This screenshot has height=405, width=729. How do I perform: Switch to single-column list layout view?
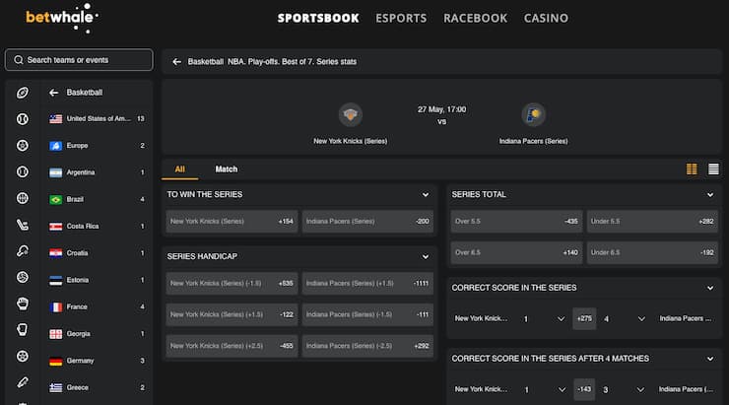click(x=713, y=169)
